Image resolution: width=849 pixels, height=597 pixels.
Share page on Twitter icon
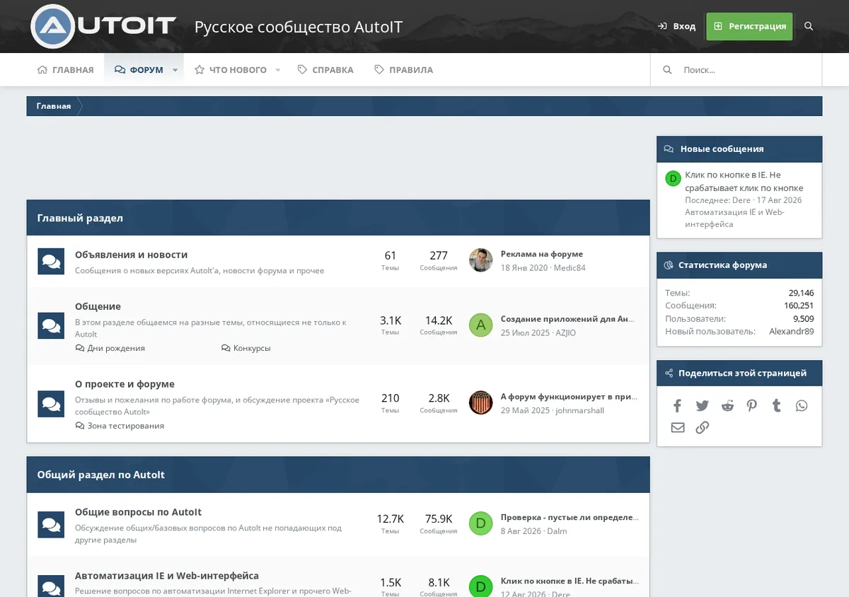[x=702, y=405]
